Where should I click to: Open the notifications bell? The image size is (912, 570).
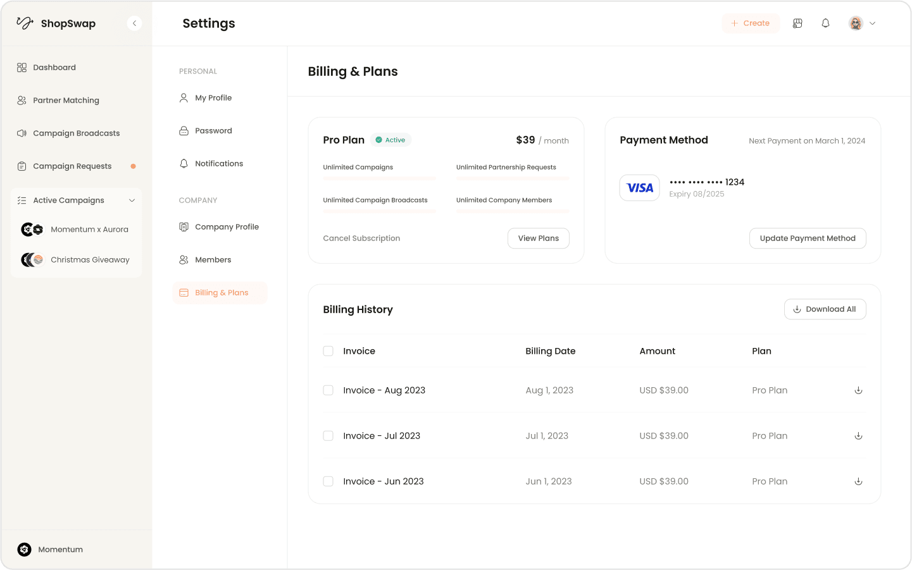click(x=825, y=23)
